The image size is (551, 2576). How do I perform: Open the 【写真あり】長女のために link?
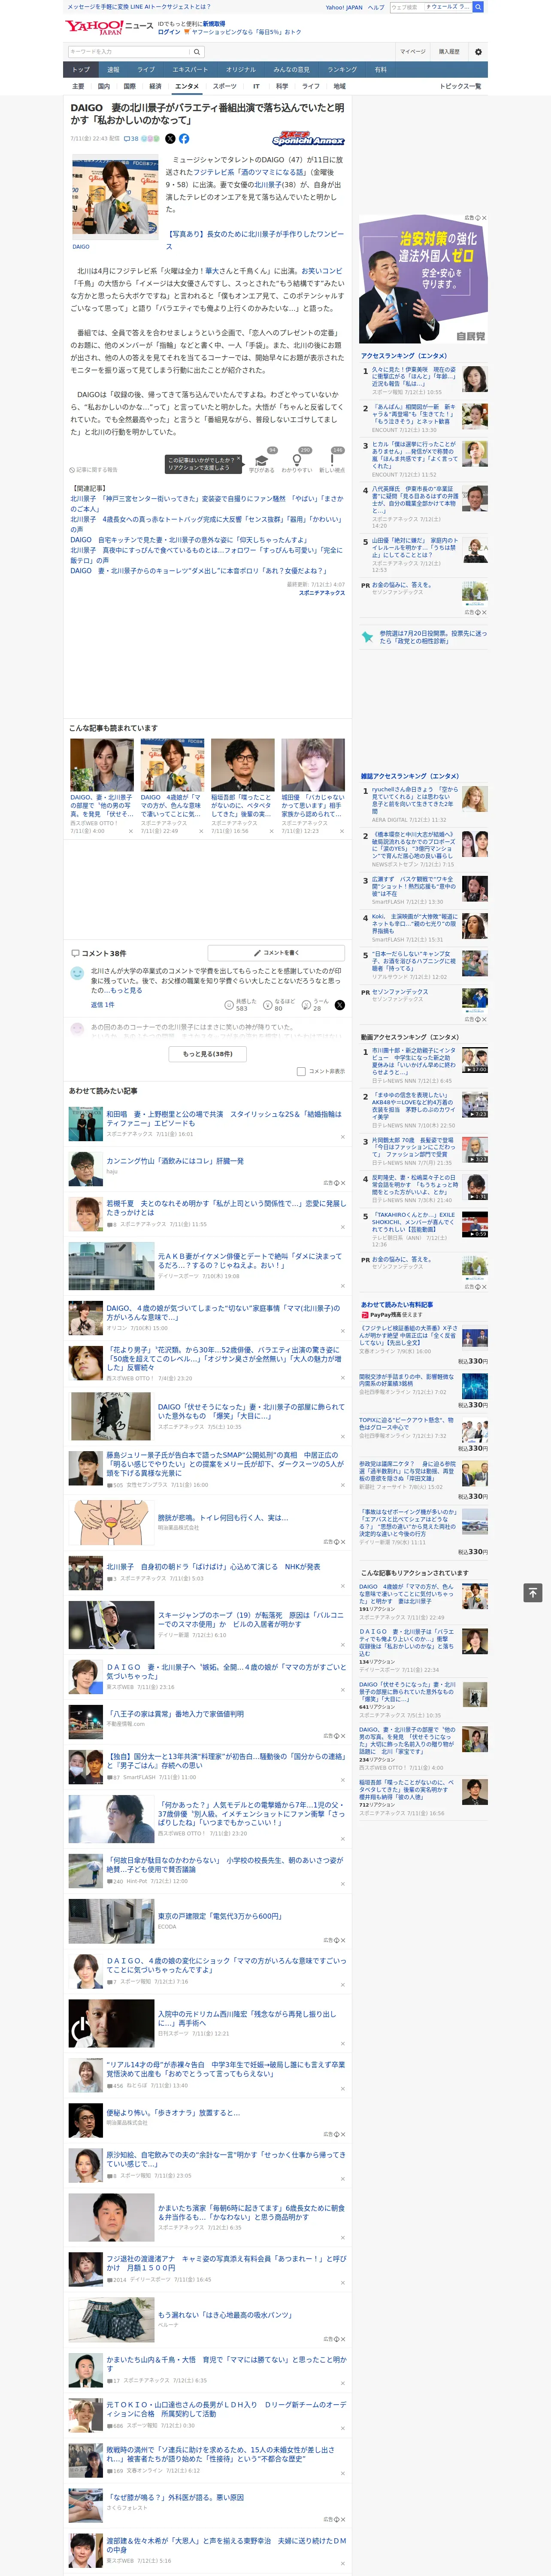[x=254, y=240]
